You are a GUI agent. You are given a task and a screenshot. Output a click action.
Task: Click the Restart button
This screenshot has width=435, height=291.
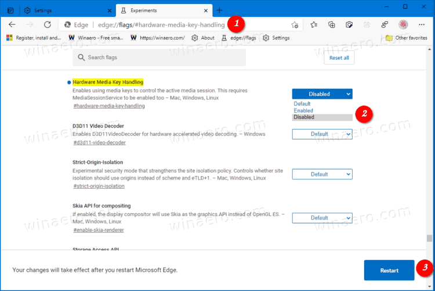tap(389, 271)
